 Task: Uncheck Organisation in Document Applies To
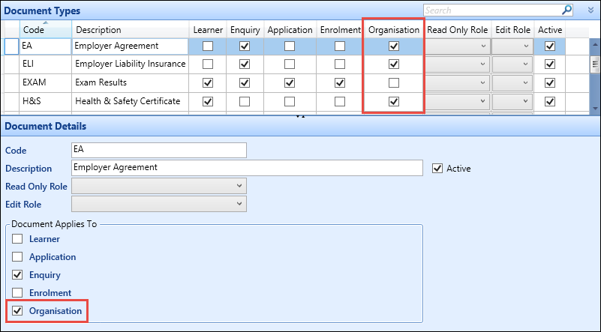[17, 311]
